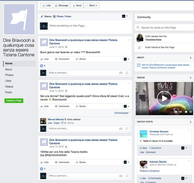Open Home in the left sidebar

[x=19, y=63]
